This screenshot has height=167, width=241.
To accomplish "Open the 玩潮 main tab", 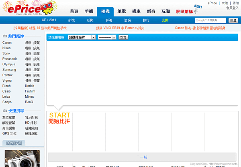I will (165, 11).
